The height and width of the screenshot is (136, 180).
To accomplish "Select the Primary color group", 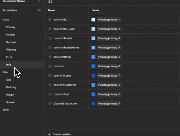I will (x=11, y=27).
